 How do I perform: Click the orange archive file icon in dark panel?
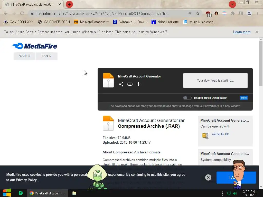coord(108,80)
